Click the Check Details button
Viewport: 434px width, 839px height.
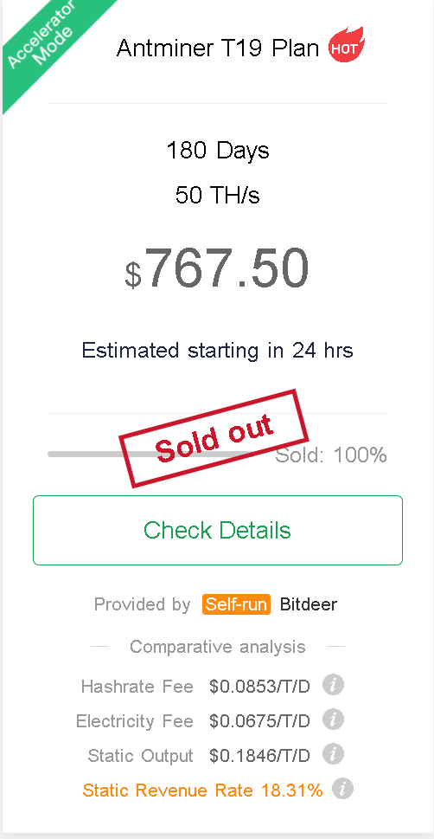(218, 530)
